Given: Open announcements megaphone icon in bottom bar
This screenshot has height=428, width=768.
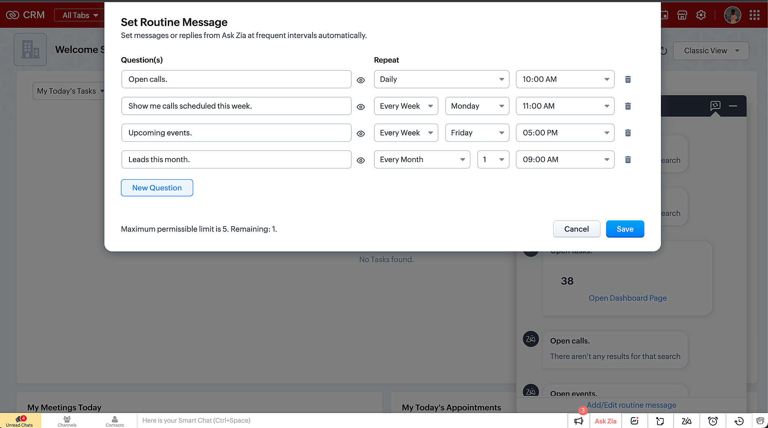Looking at the screenshot, I should pyautogui.click(x=579, y=421).
